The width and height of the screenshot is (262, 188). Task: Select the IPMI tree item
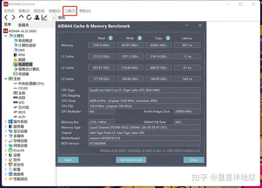[21, 55]
